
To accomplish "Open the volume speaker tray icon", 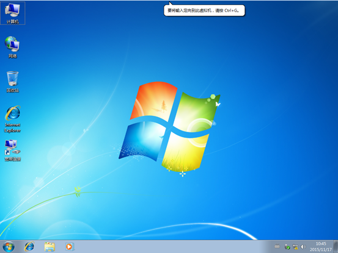I will click(303, 247).
